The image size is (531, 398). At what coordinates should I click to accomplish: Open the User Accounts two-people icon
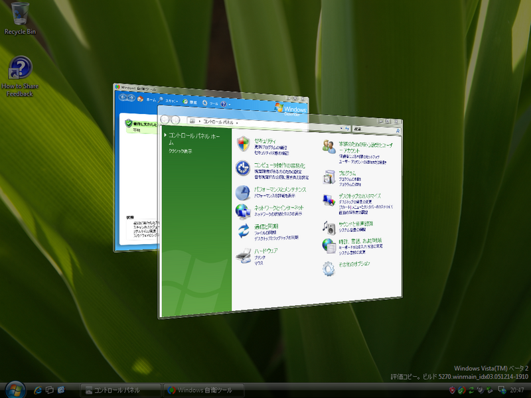tap(329, 147)
